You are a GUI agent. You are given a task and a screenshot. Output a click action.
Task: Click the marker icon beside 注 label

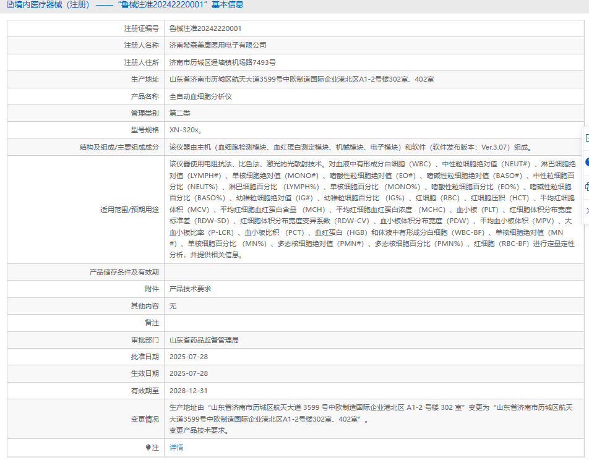coord(148,448)
